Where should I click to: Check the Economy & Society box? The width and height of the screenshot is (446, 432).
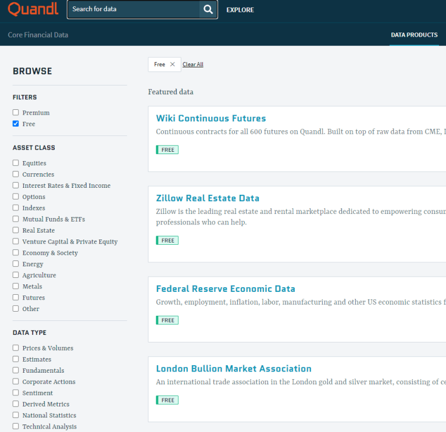16,252
